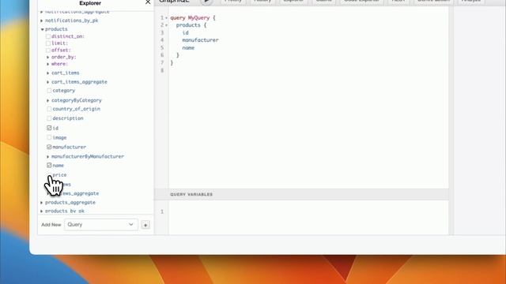Check the country_of_origin field
Image resolution: width=506 pixels, height=284 pixels.
click(49, 109)
